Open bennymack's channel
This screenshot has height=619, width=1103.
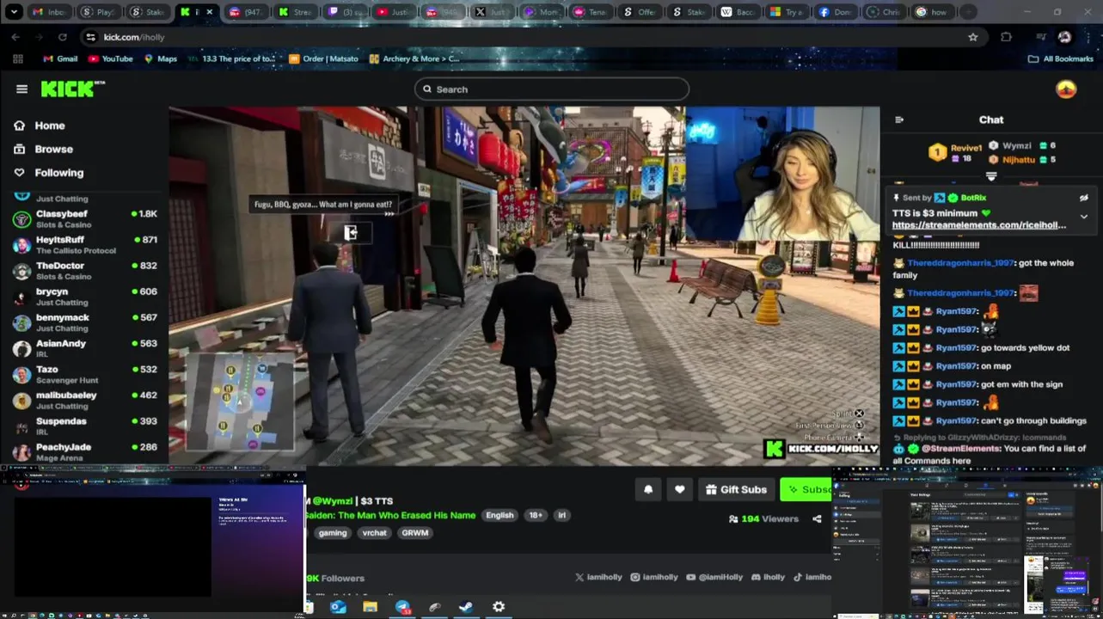click(x=84, y=322)
